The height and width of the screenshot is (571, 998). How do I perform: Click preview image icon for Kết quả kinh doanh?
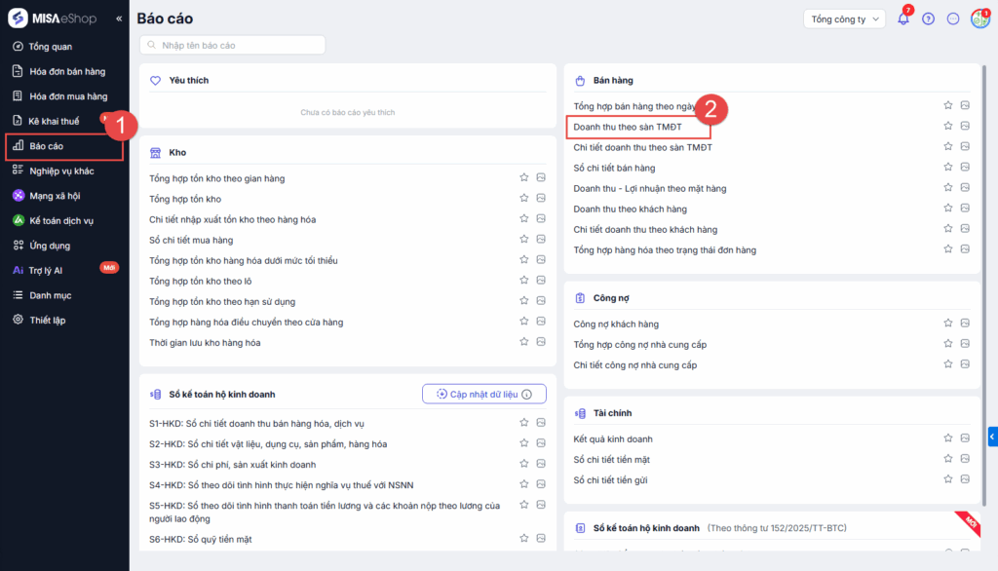coord(965,439)
